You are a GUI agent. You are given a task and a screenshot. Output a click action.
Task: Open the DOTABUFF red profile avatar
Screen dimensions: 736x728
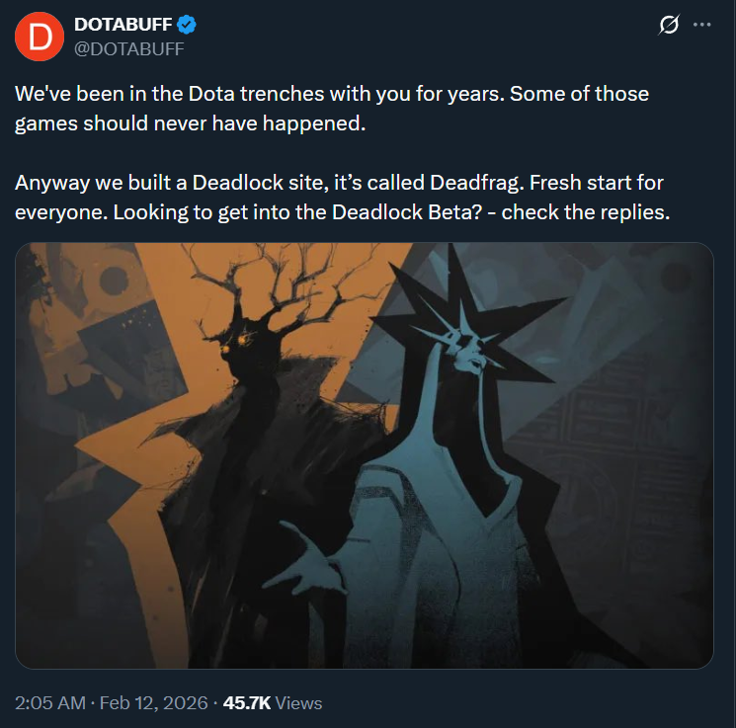[x=40, y=37]
